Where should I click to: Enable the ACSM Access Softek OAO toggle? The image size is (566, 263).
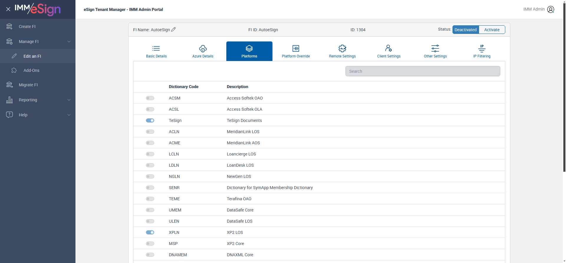[150, 98]
